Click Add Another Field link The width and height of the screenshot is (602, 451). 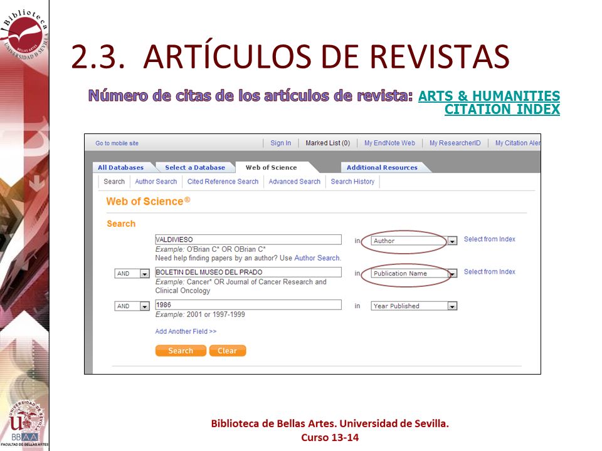(186, 331)
